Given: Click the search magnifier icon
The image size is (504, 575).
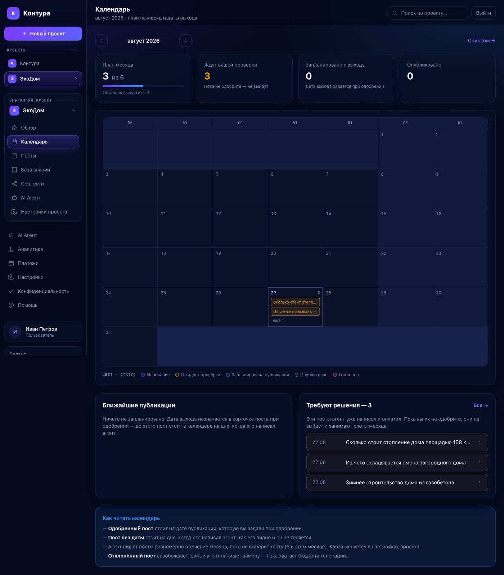Looking at the screenshot, I should point(395,13).
